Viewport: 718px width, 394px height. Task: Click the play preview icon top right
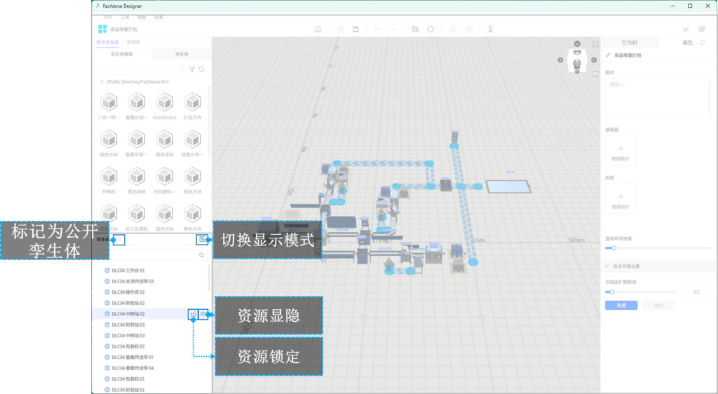tap(701, 29)
